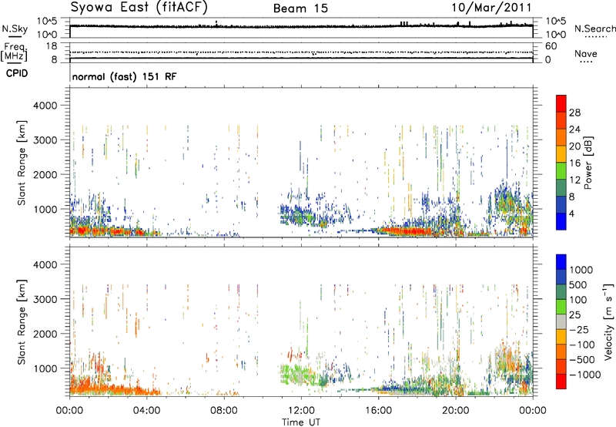Click '3000' on velocity panel range axis
Image resolution: width=616 pixels, height=427 pixels.
pyautogui.click(x=45, y=299)
